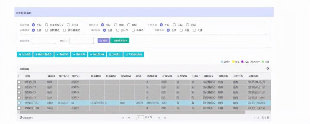Click the first text input in the search row
310x124 pixels.
pos(44,41)
